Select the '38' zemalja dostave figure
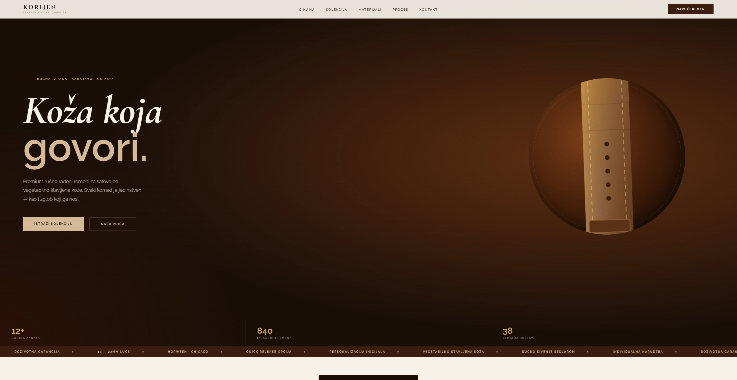737x380 pixels. [x=507, y=331]
